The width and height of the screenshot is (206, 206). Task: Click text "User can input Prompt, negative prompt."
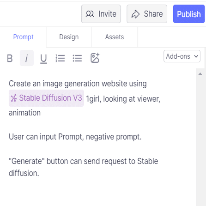click(75, 137)
